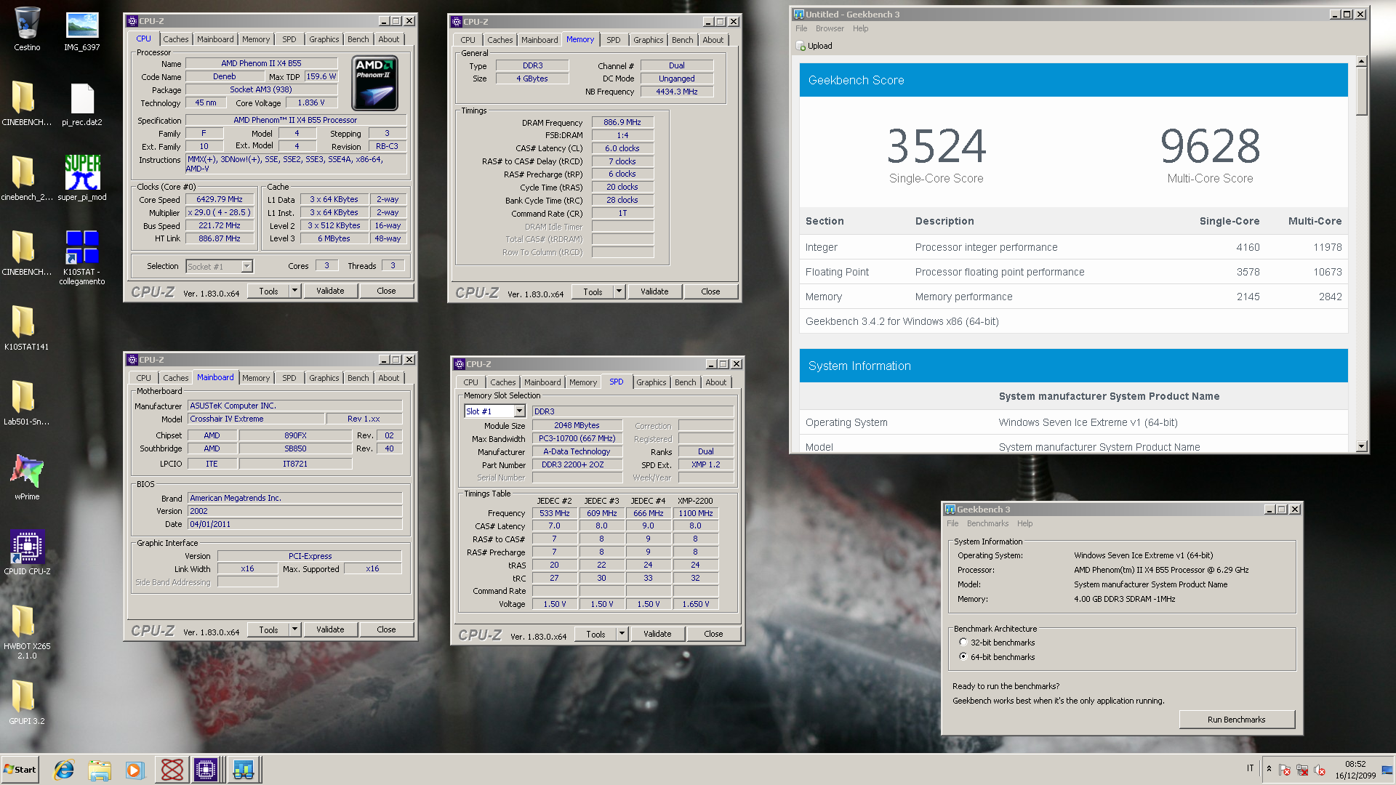Viewport: 1396px width, 785px height.
Task: Click Validate in the CPU-tab CPU-Z window
Action: [330, 291]
